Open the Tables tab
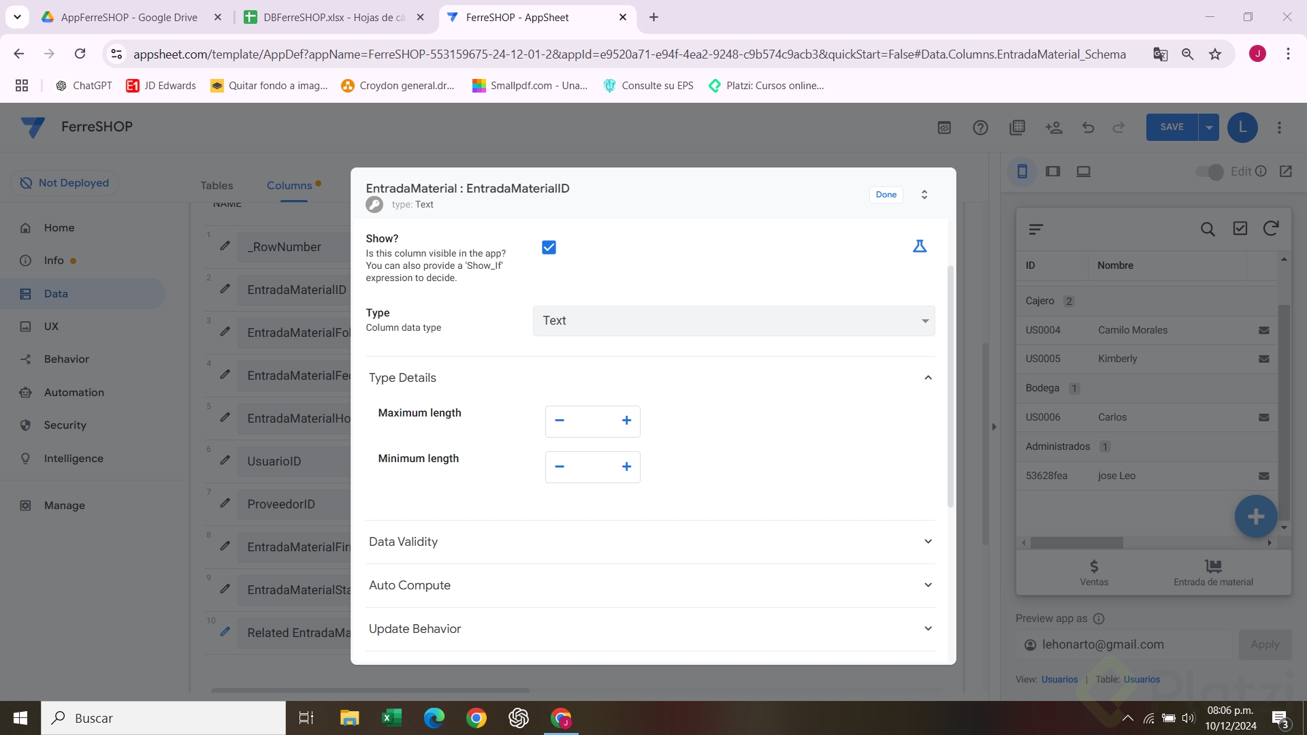The width and height of the screenshot is (1307, 735). pyautogui.click(x=216, y=185)
